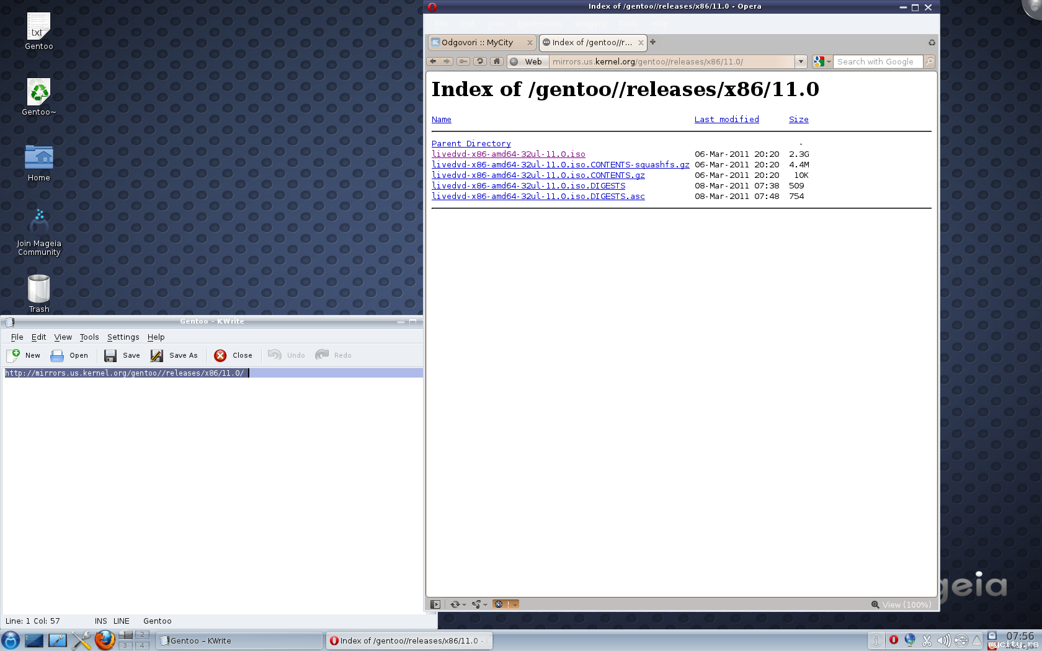This screenshot has height=651, width=1042.
Task: Save the document in KWrite
Action: (122, 355)
